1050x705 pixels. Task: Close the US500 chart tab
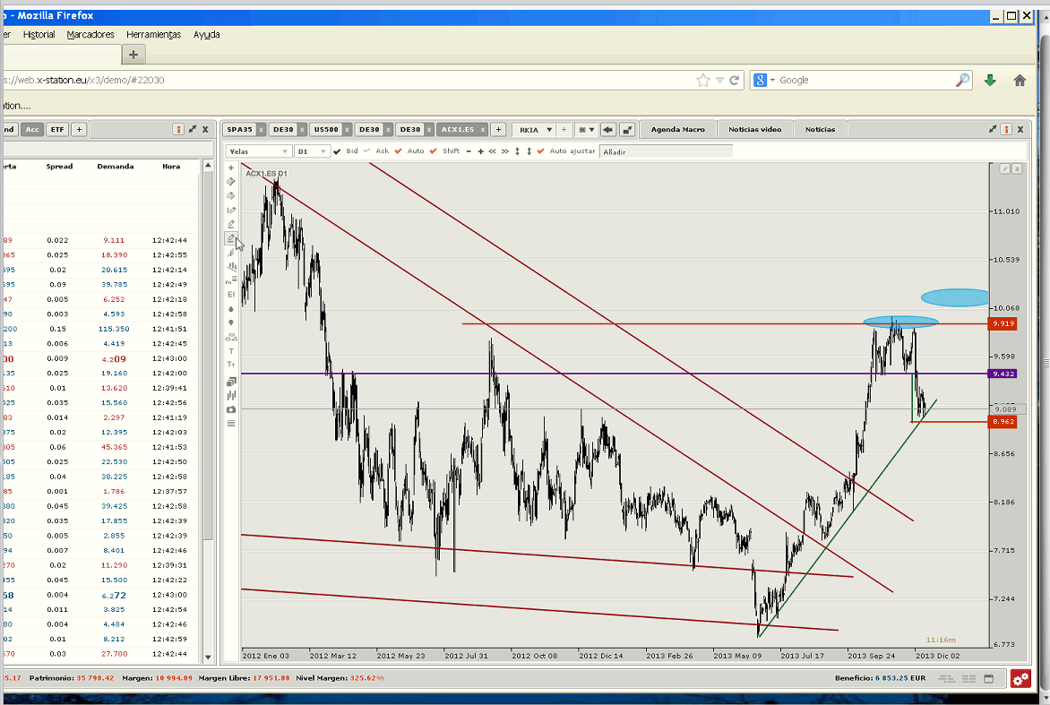coord(347,130)
